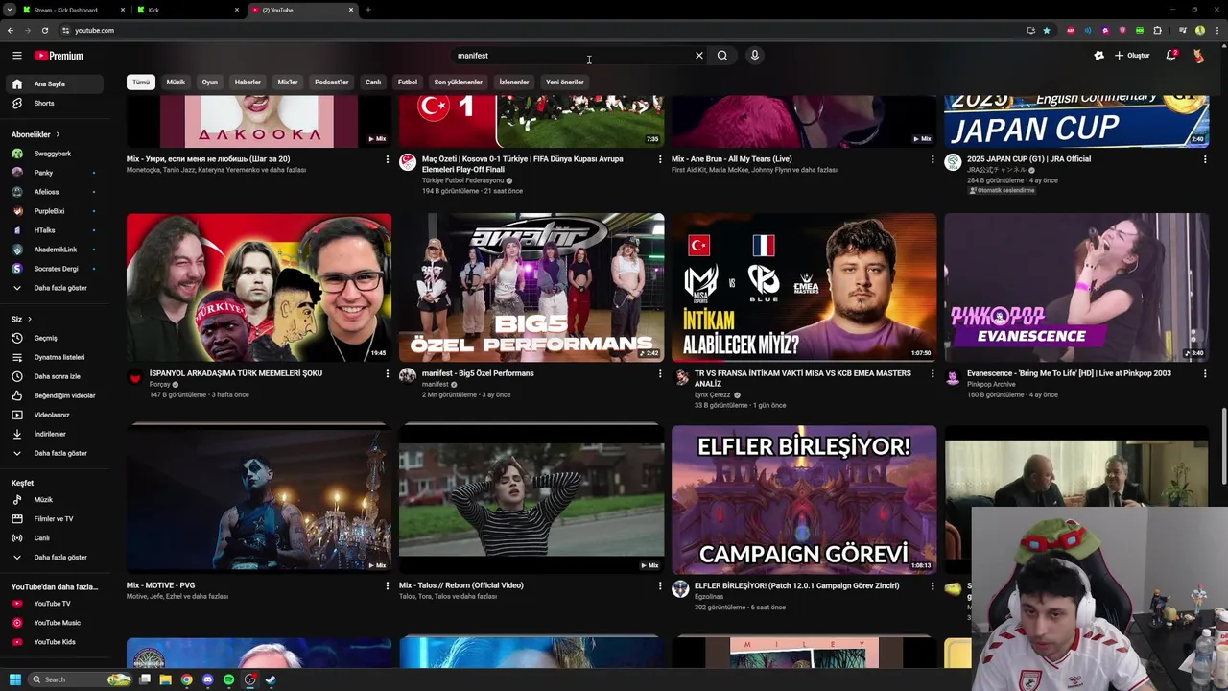This screenshot has height=691, width=1228.
Task: Open the Siz section chevron
Action: [x=30, y=319]
